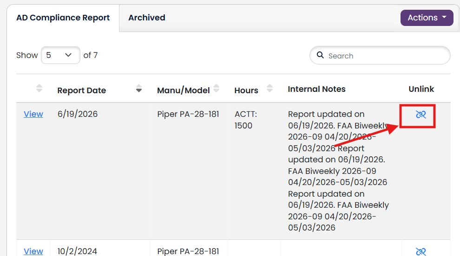The height and width of the screenshot is (256, 460).
Task: Select the ACTT: 1500 hours cell
Action: coord(246,120)
